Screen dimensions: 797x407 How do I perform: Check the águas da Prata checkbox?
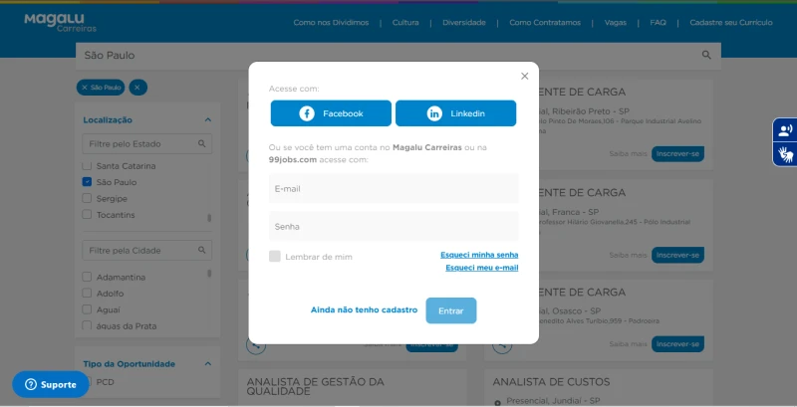click(87, 325)
